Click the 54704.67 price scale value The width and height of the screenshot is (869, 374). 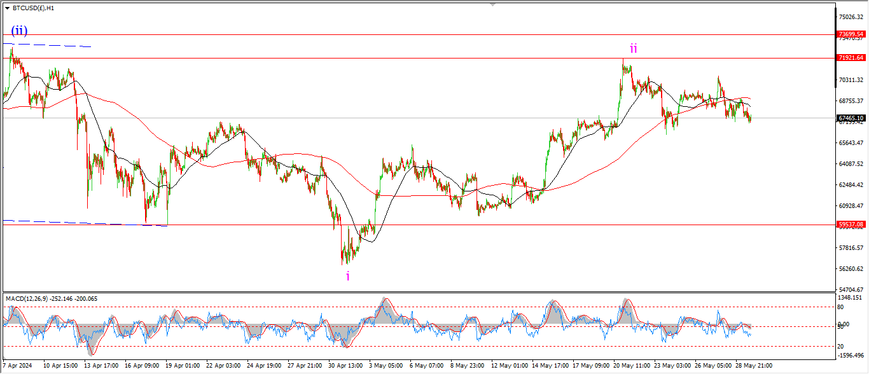pos(851,289)
